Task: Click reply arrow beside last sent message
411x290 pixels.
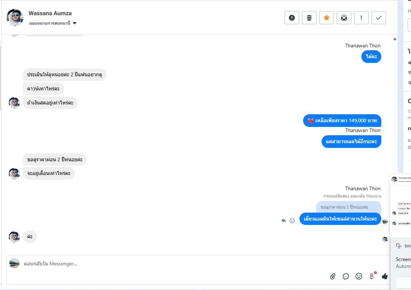Action: (284, 220)
